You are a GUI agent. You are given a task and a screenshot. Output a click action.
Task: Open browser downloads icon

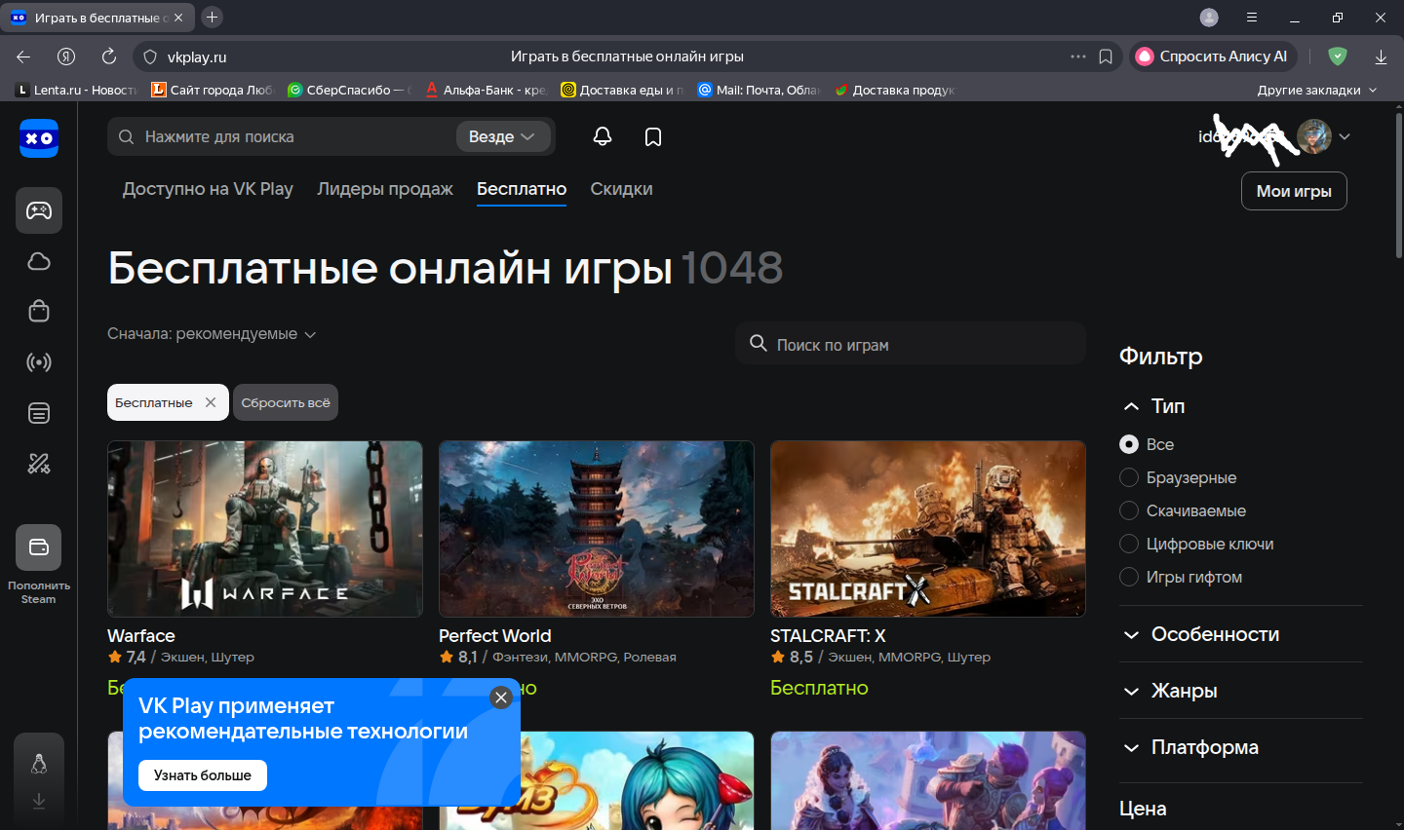(x=1381, y=57)
